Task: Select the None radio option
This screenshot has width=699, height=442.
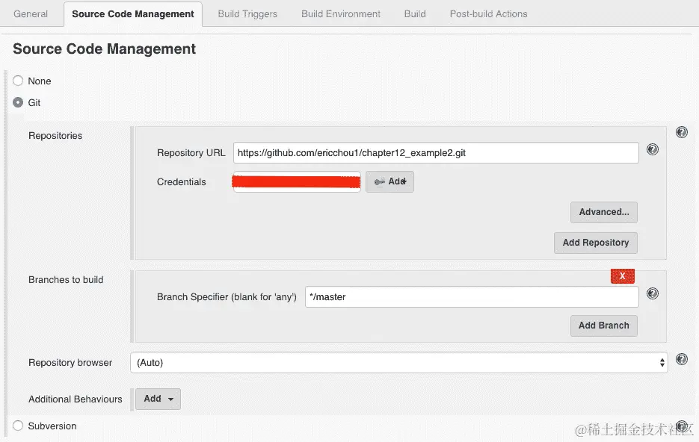Action: 18,81
